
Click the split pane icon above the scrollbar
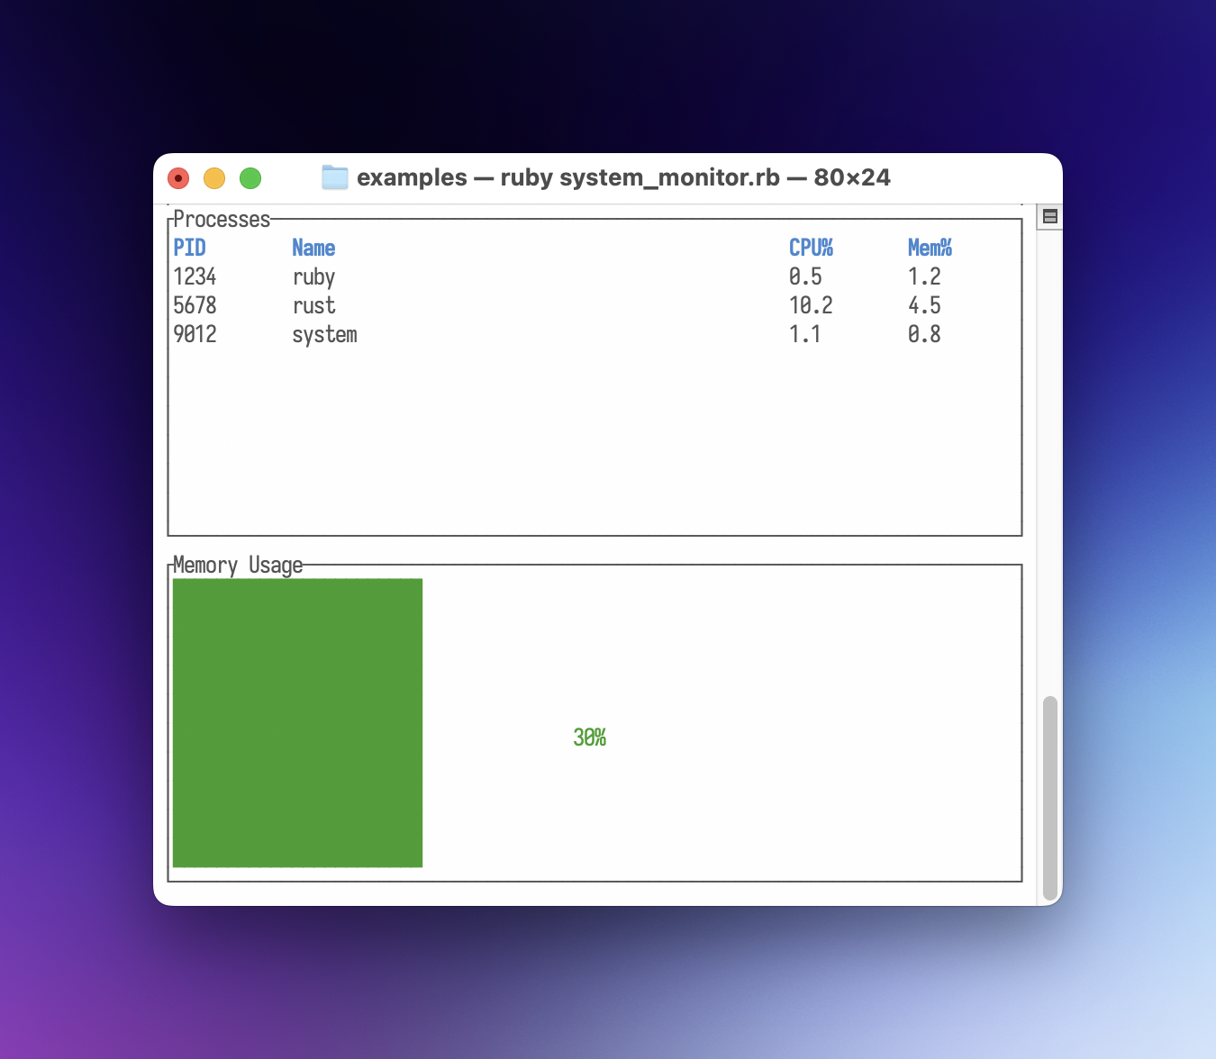1049,216
